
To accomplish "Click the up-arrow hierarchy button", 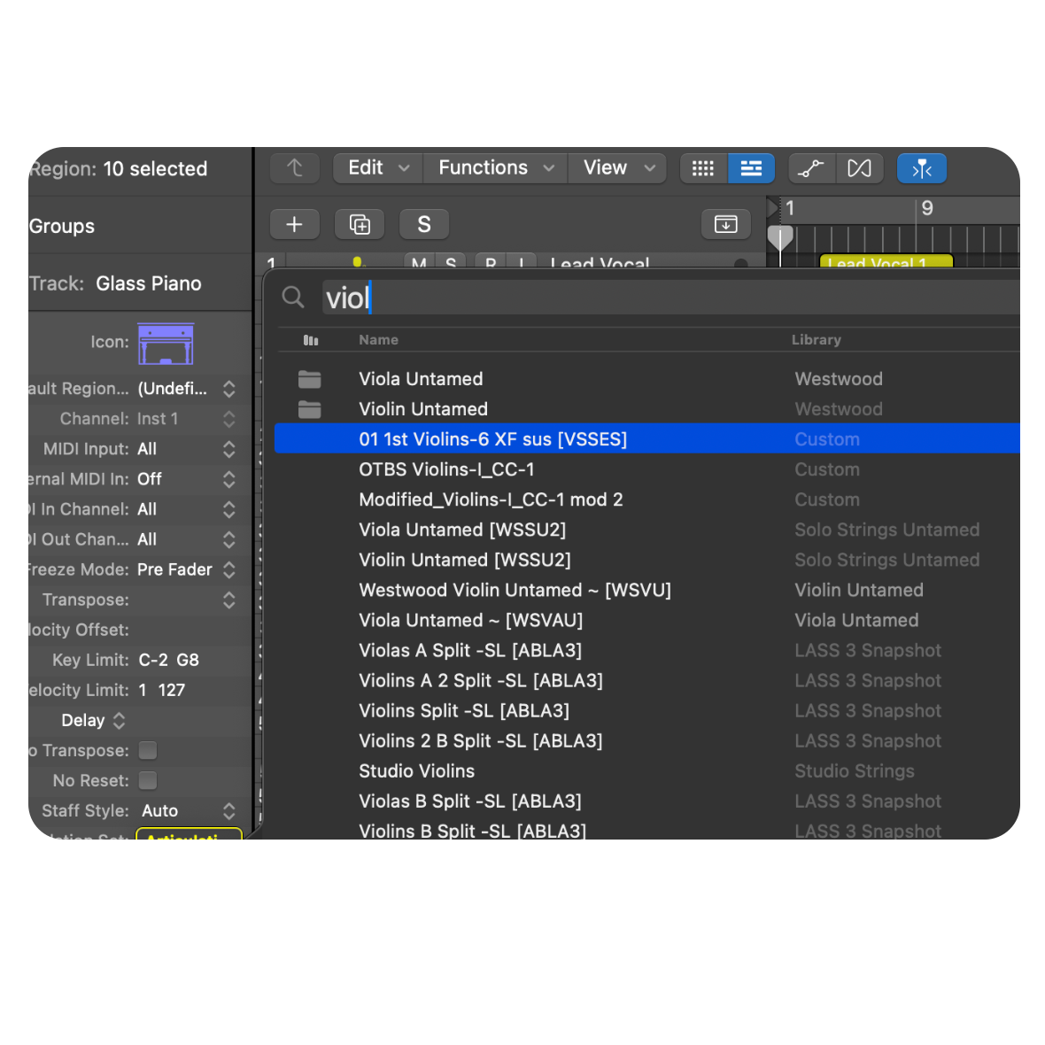I will (295, 168).
